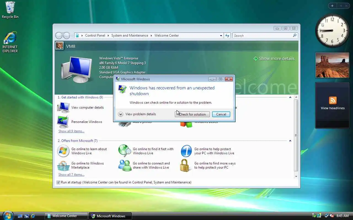Click the slideshow gadget desert picture

tap(332, 65)
